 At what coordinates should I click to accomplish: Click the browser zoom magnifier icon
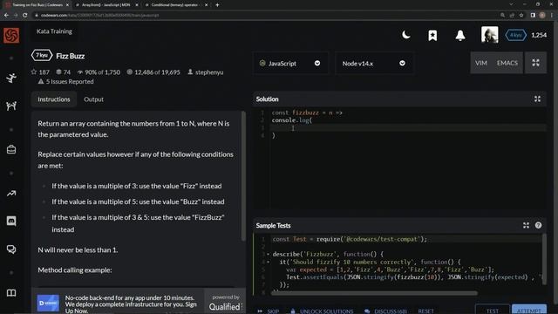coord(502,16)
